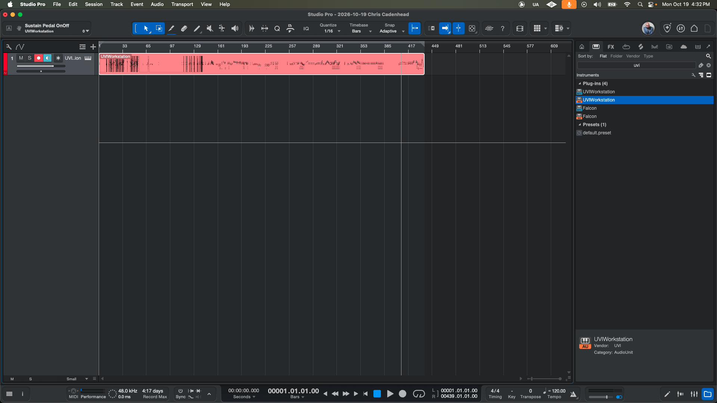Select the Eraser tool
717x403 pixels.
coord(184,28)
